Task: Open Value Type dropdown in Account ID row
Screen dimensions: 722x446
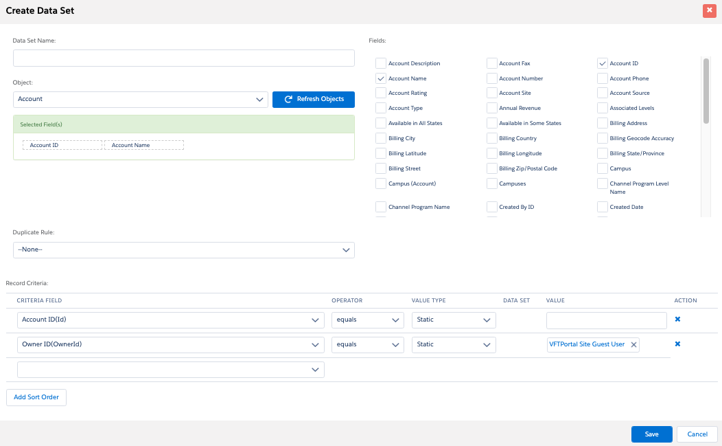Action: 453,320
